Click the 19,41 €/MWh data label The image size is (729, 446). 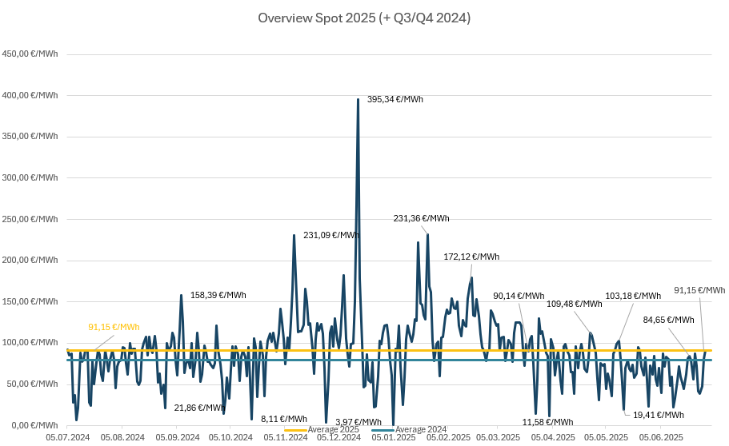(x=658, y=415)
